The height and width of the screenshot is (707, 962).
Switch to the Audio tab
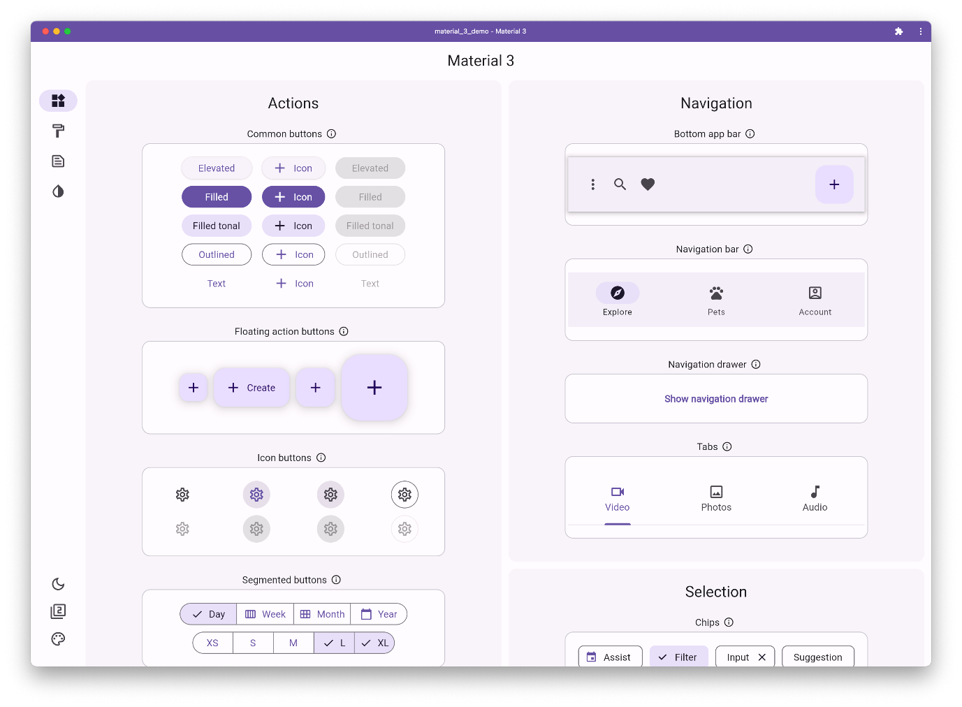tap(815, 499)
